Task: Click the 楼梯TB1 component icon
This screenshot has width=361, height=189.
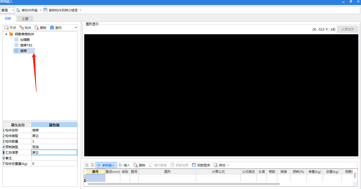Action: tap(17, 45)
